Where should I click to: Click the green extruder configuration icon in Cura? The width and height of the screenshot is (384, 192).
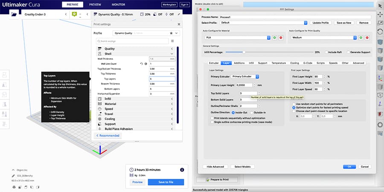(x=74, y=15)
